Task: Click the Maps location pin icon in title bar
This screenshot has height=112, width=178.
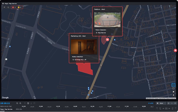Action: point(3,4)
